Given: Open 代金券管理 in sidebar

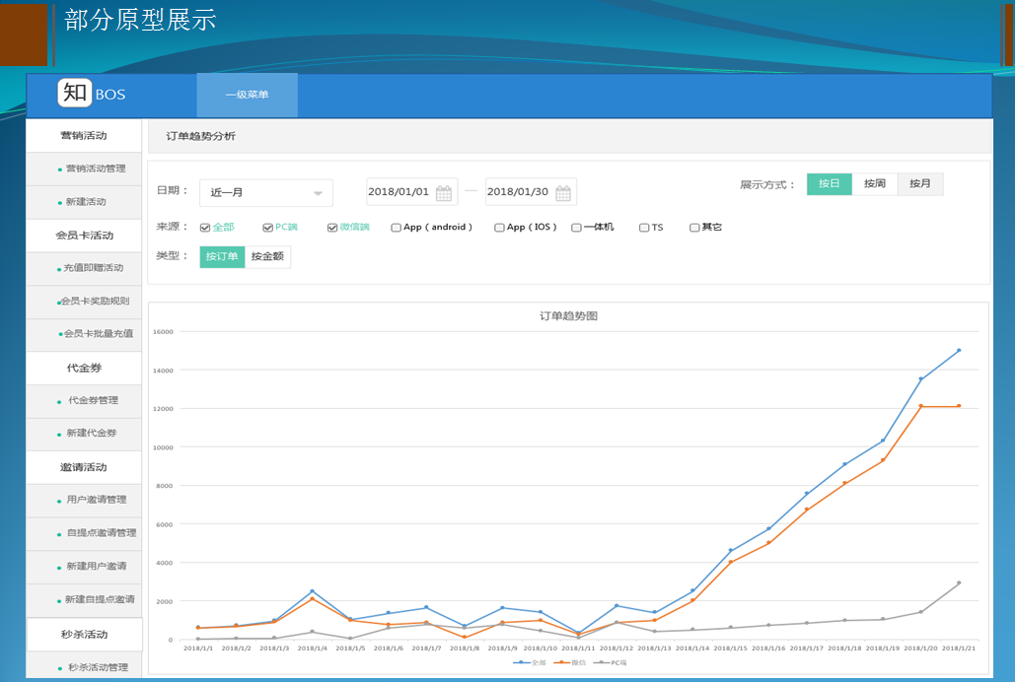Looking at the screenshot, I should 84,401.
